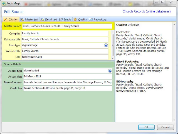Viewport: 178px width, 134px height.
Task: Edit the Item type field
Action: point(65,45)
